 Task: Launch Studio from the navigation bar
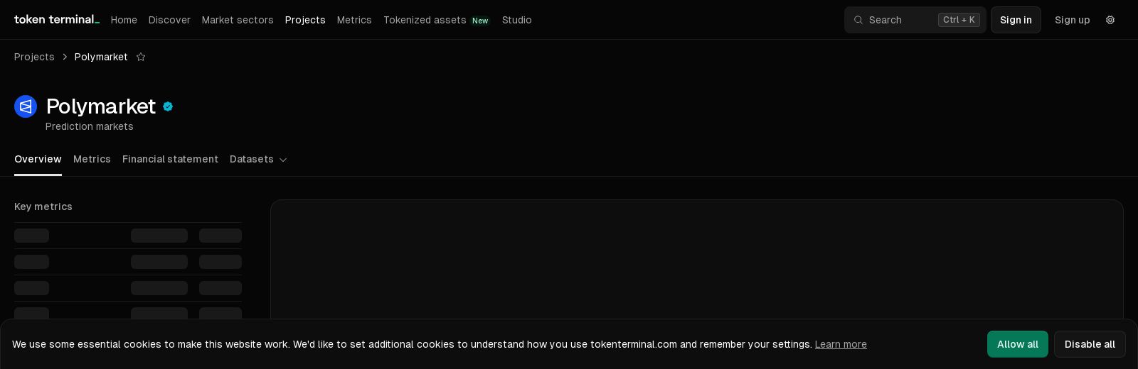[x=517, y=20]
